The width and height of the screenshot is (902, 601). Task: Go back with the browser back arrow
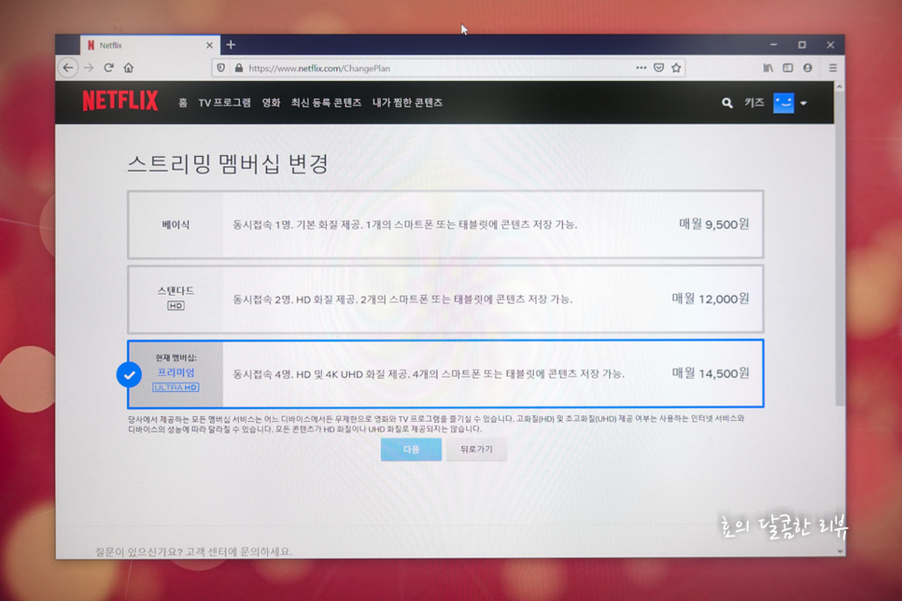[x=68, y=68]
